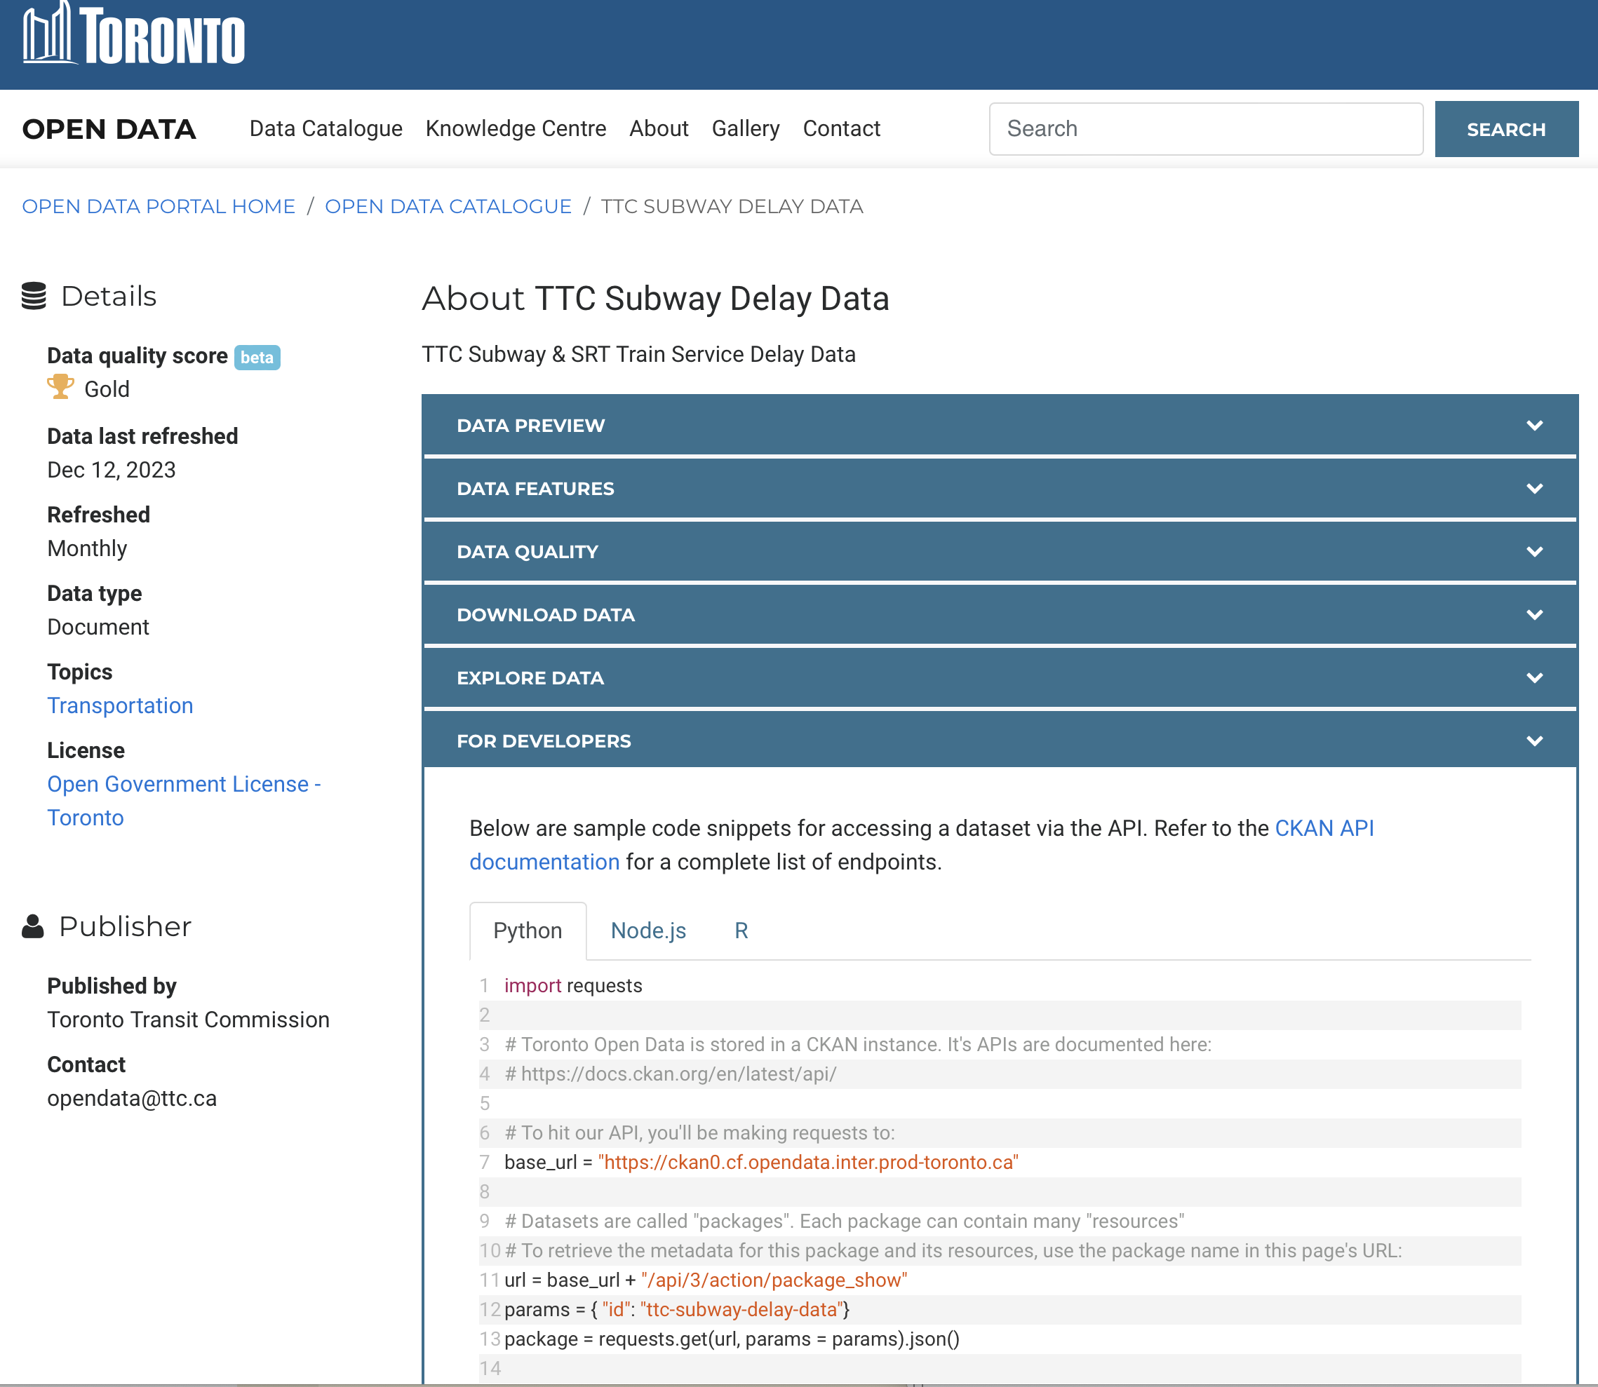Click the Gold trophy icon
1598x1387 pixels.
click(60, 387)
